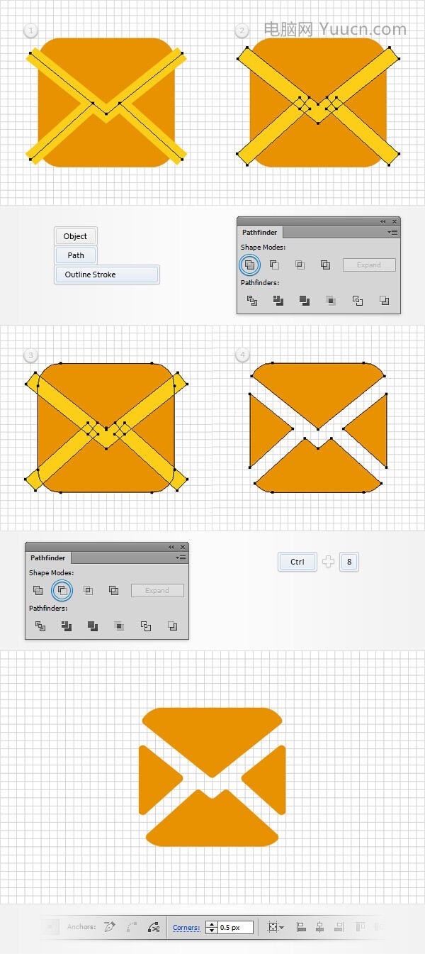Click Intersect in the upper Pathfinder panel

(300, 265)
